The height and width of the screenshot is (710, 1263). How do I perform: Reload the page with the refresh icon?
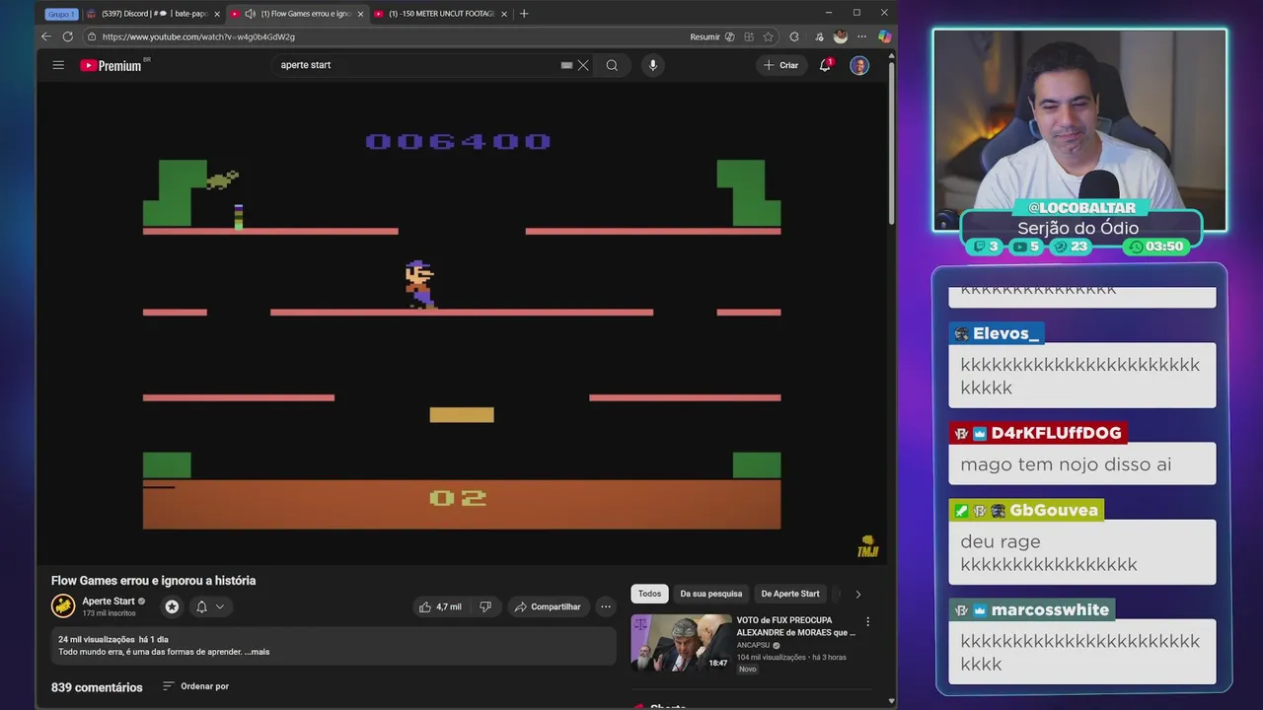click(x=68, y=36)
